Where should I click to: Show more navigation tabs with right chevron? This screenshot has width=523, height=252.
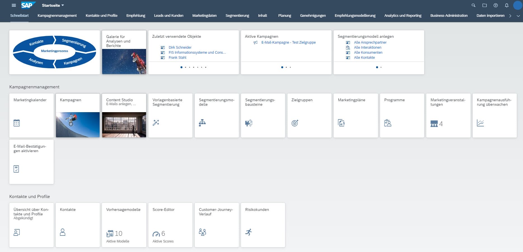point(510,16)
